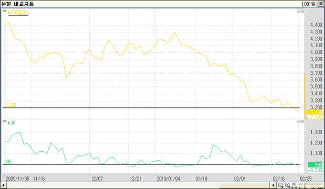Screen dimensions: 325x189
Task: Click the yellow vertical price range bar
Action: coord(305,96)
